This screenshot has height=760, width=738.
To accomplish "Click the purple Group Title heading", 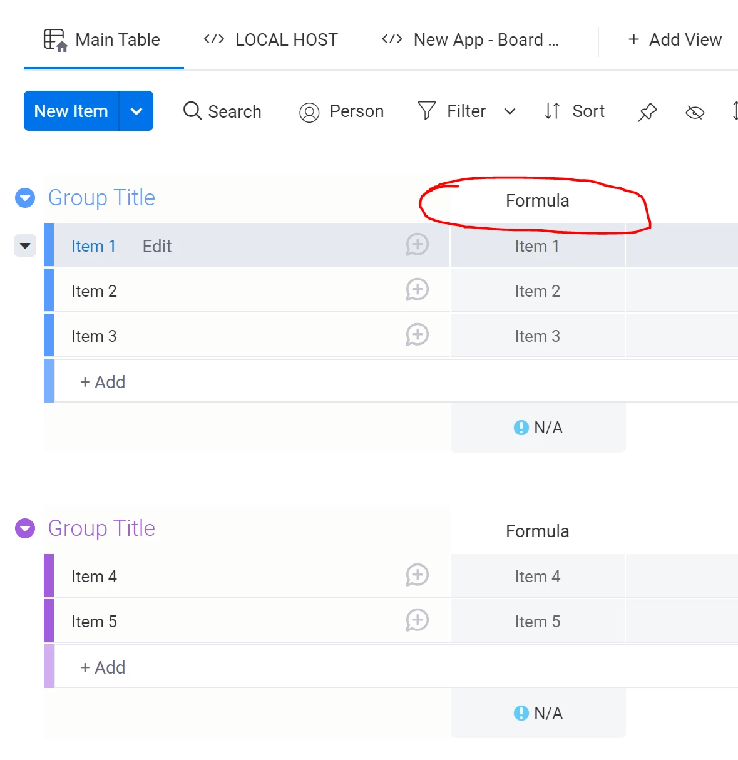I will 101,528.
